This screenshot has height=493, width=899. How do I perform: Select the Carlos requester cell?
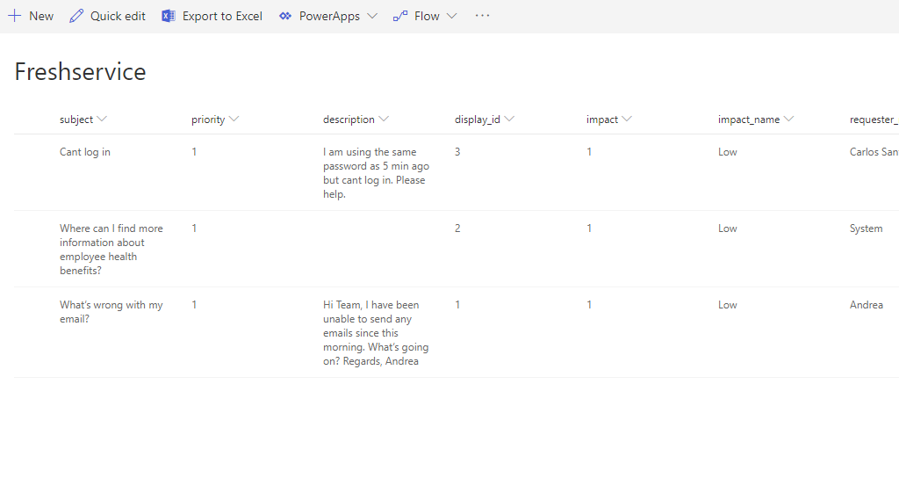click(873, 152)
